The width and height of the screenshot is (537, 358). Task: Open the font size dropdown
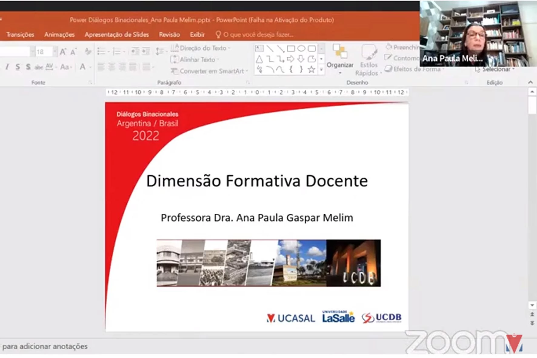[x=55, y=52]
